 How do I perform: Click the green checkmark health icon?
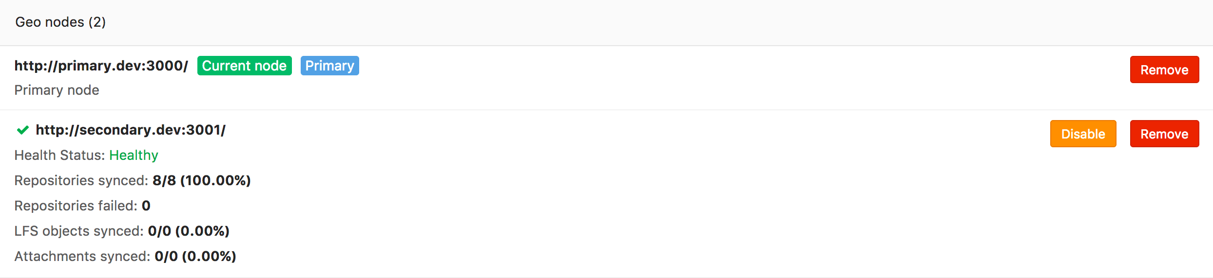coord(22,130)
